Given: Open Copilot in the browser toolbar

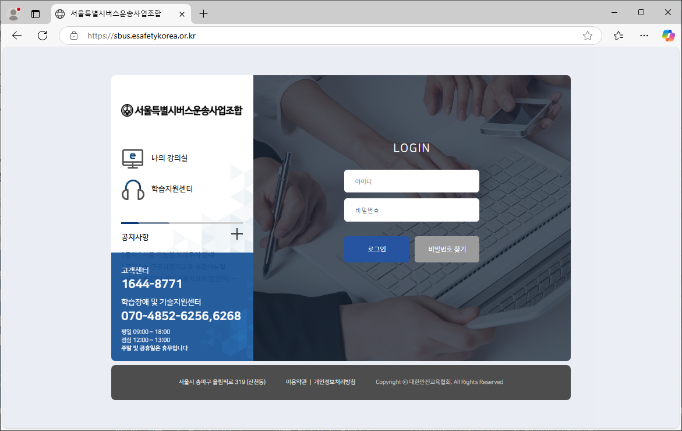Looking at the screenshot, I should pyautogui.click(x=668, y=35).
